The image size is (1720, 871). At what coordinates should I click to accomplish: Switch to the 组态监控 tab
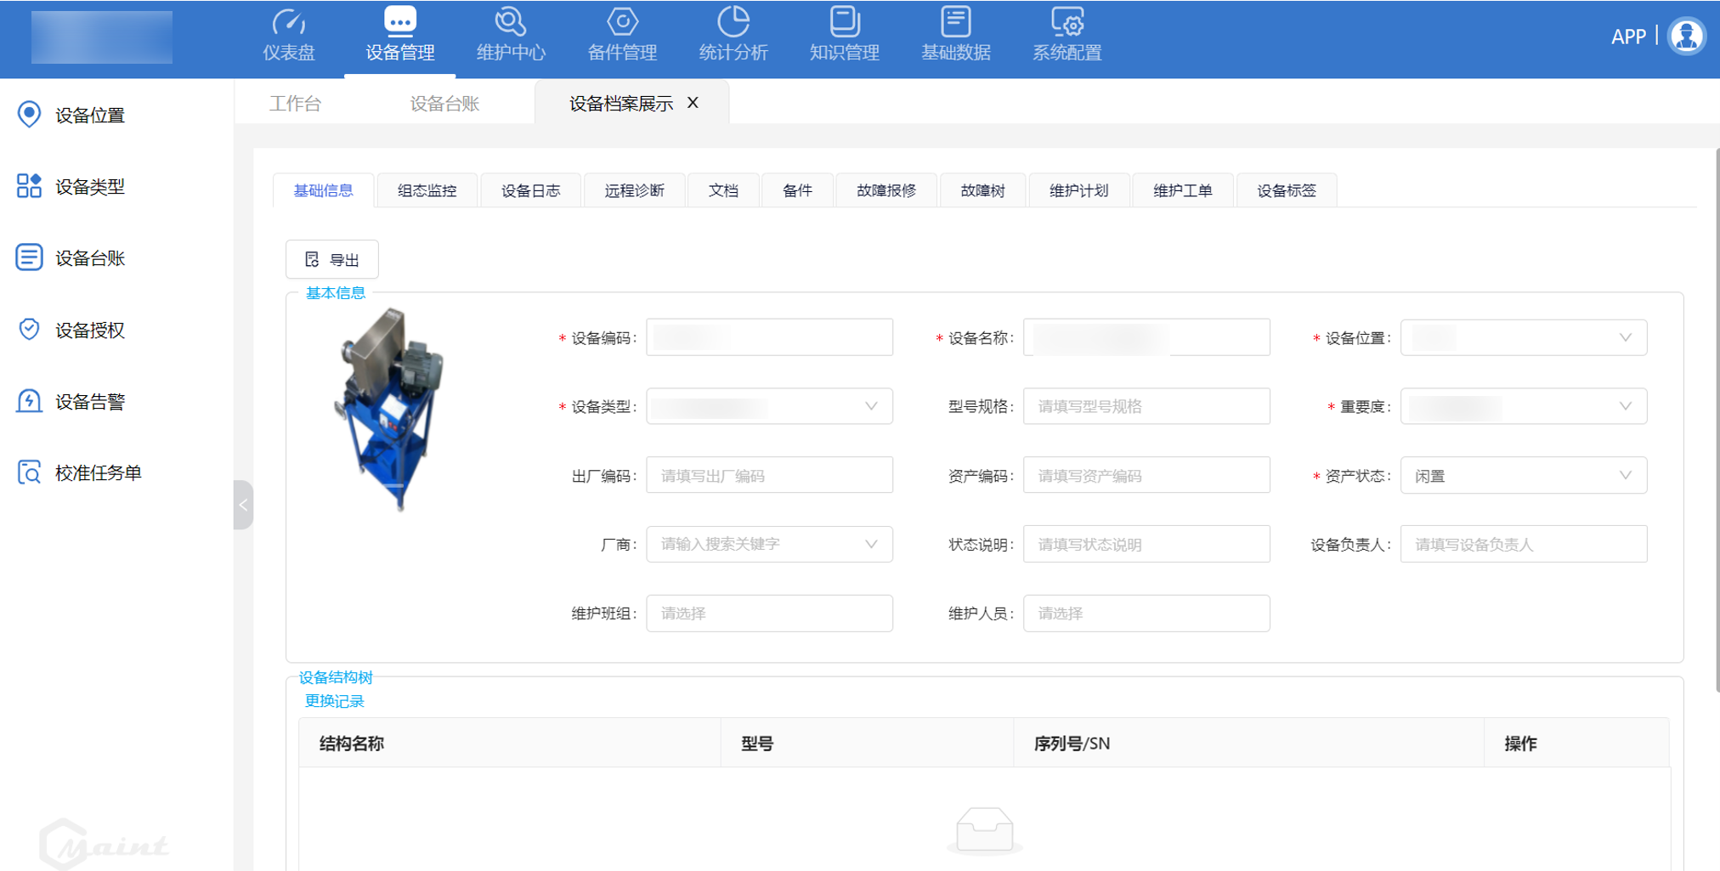tap(427, 190)
